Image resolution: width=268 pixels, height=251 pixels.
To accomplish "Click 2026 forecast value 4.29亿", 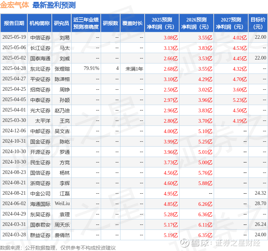I will (x=205, y=79).
